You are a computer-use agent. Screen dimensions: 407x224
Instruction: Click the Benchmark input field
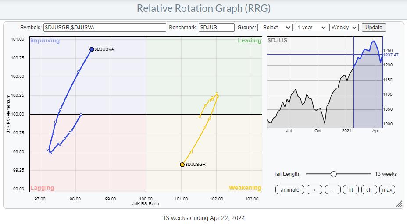tap(216, 27)
